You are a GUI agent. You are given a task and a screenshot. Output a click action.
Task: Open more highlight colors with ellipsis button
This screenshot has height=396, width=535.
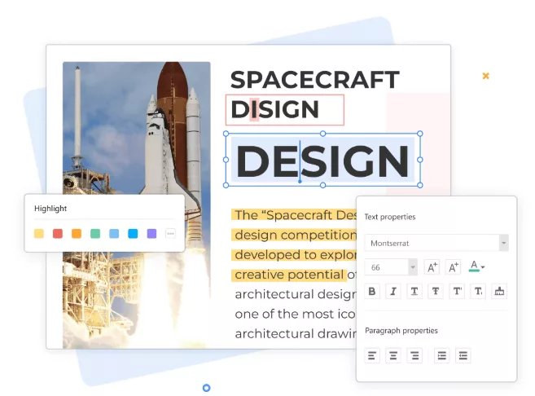point(170,234)
